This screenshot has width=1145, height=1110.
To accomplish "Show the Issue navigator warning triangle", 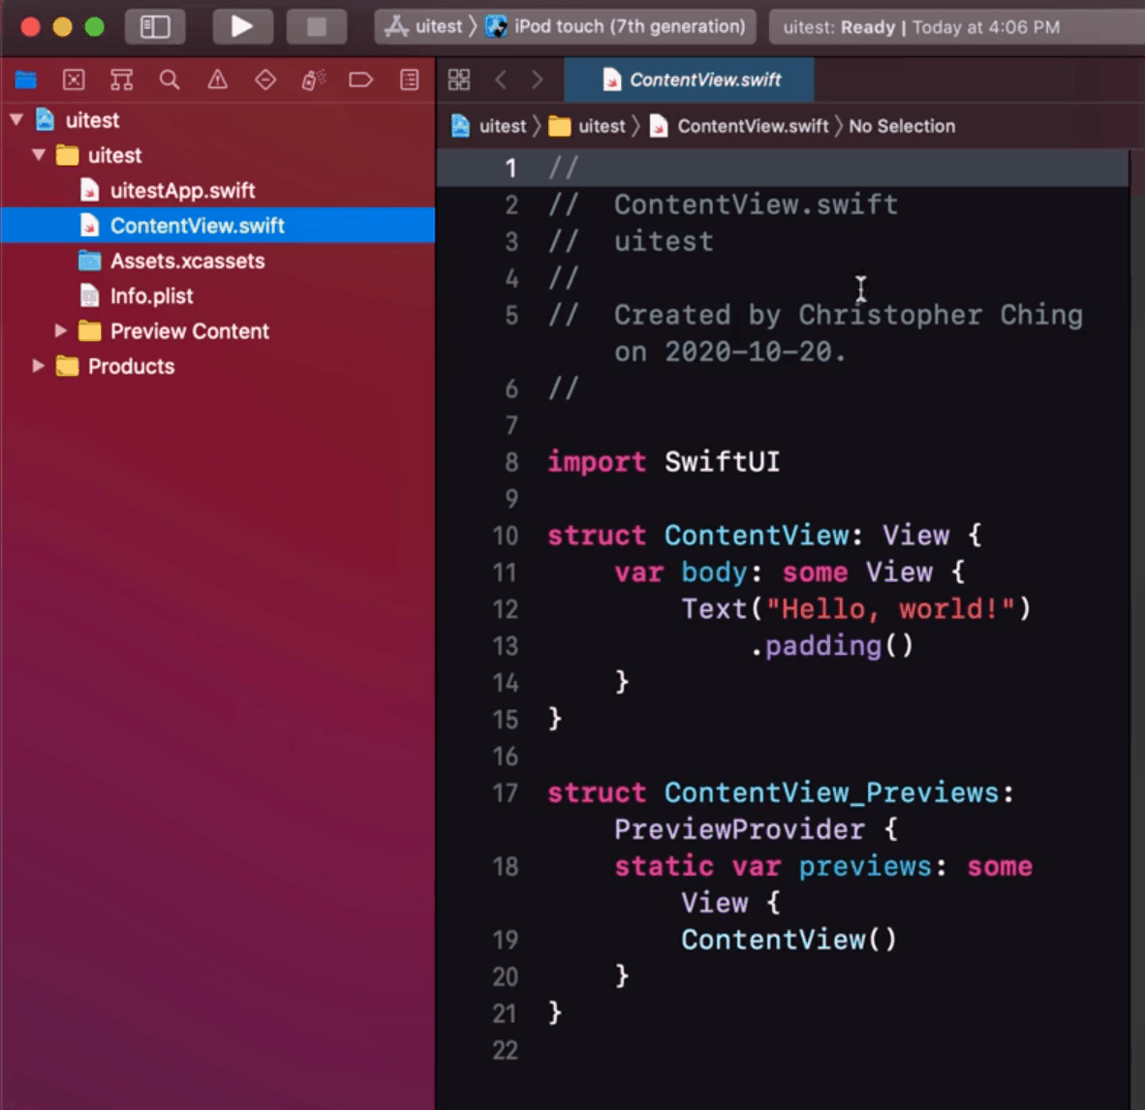I will click(217, 79).
